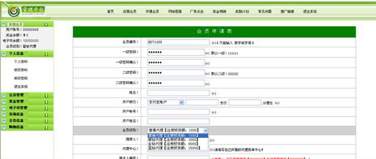Open 个人资料 in the sidebar
The height and width of the screenshot is (159, 376).
tap(21, 62)
